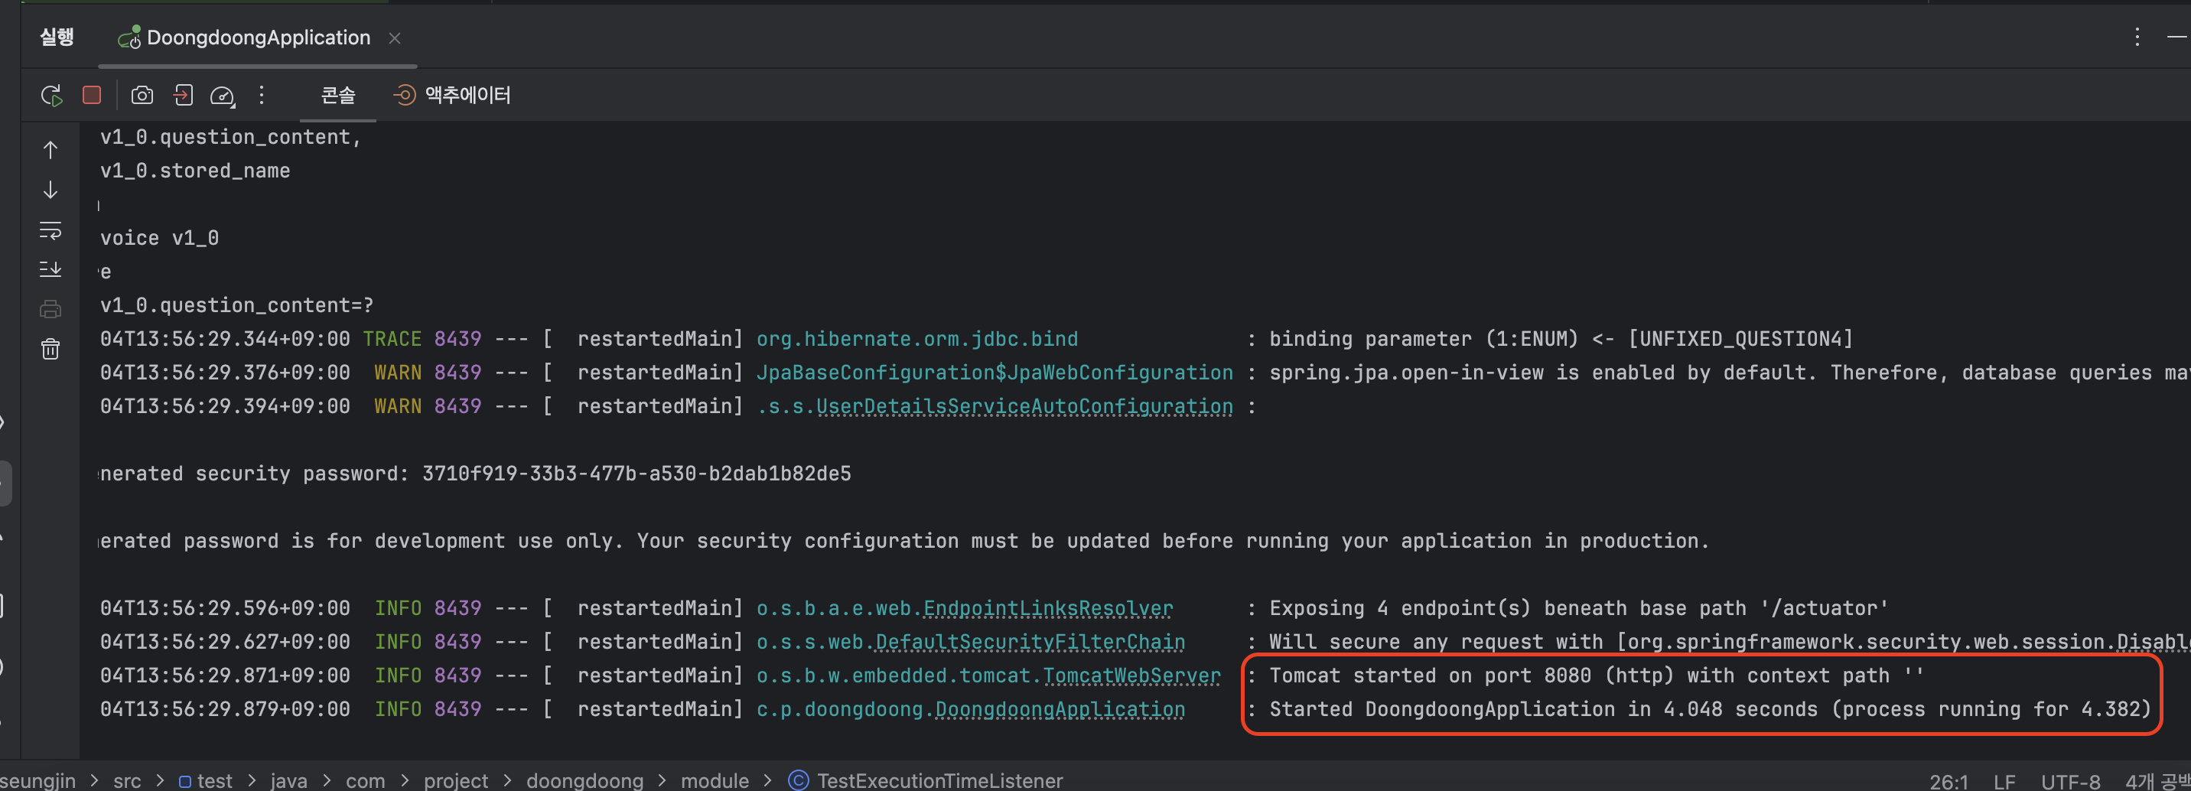Image resolution: width=2191 pixels, height=791 pixels.
Task: Open the profiler gauge icon
Action: point(223,96)
